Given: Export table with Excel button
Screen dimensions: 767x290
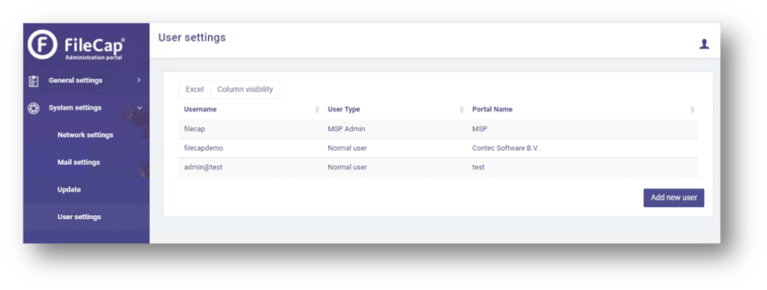Looking at the screenshot, I should [194, 90].
